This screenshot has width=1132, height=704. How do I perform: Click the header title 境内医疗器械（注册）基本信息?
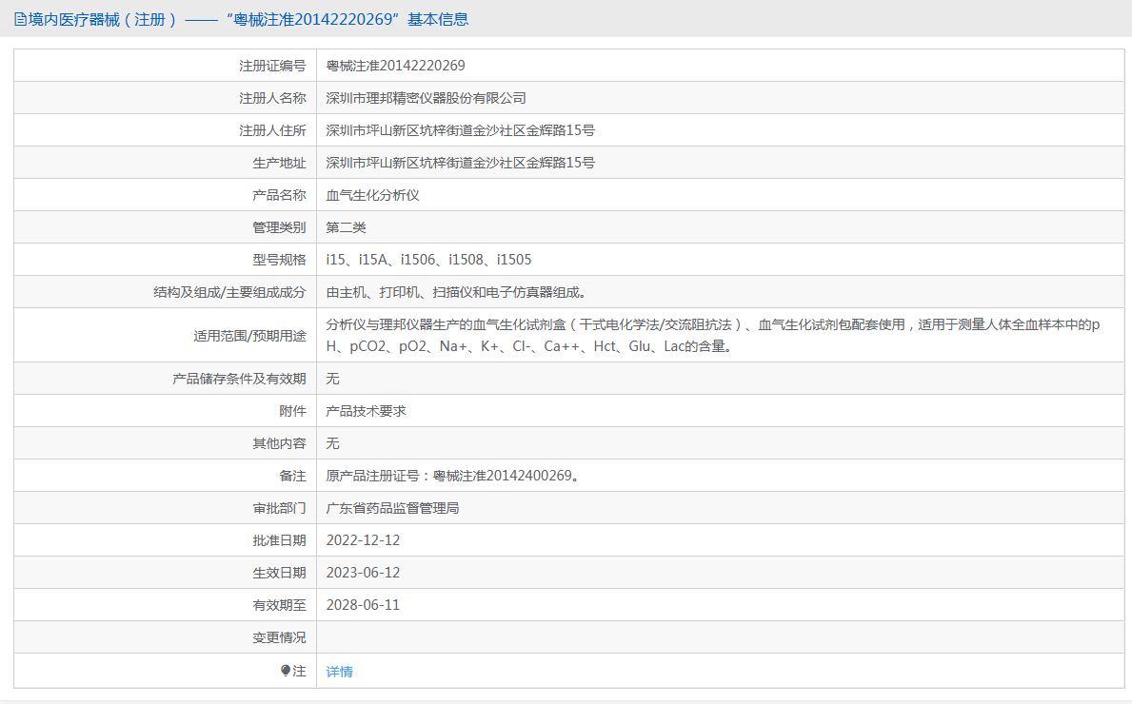click(248, 19)
